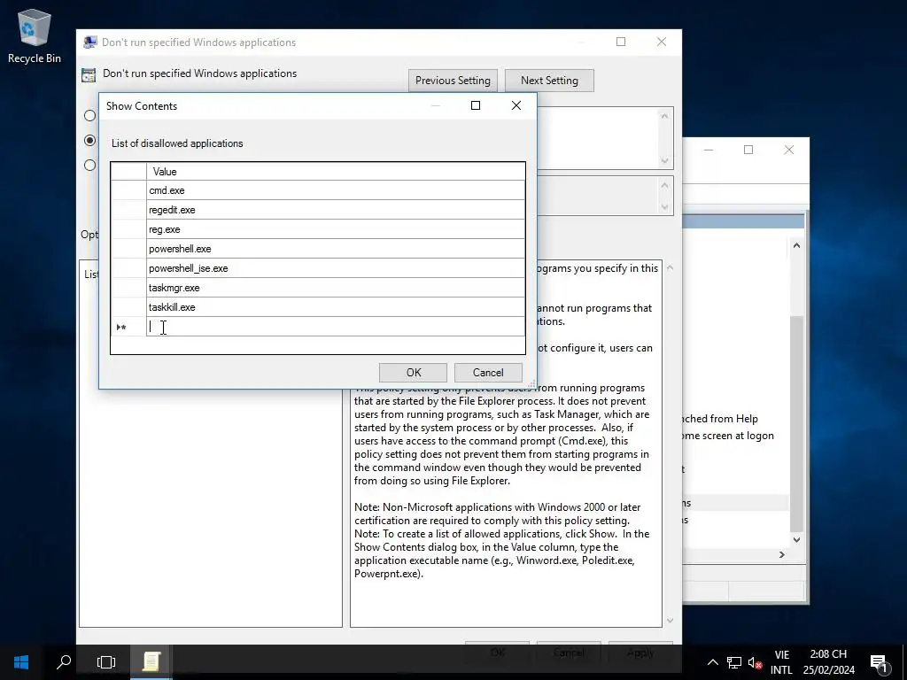The image size is (907, 680).
Task: Select the row header next to cmd.exe
Action: 128,190
